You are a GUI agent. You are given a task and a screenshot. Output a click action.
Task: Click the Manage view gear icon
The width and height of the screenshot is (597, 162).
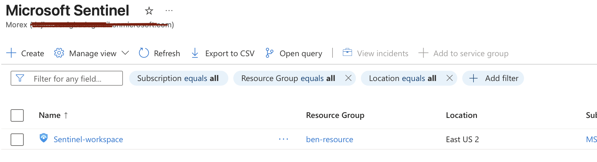tap(59, 53)
